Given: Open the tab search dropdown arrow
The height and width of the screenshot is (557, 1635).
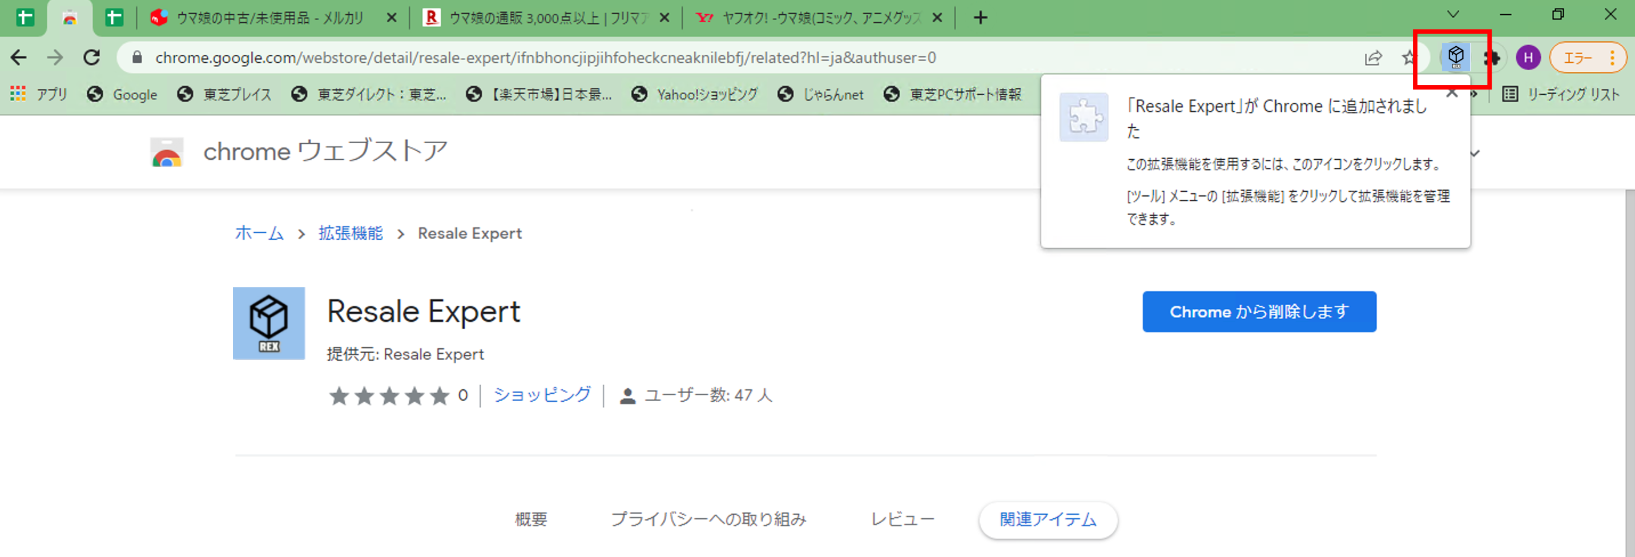Looking at the screenshot, I should (1453, 14).
